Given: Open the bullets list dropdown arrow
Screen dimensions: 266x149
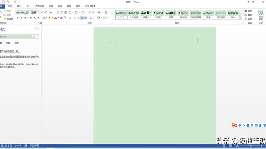Looking at the screenshot, I should tap(74, 12).
